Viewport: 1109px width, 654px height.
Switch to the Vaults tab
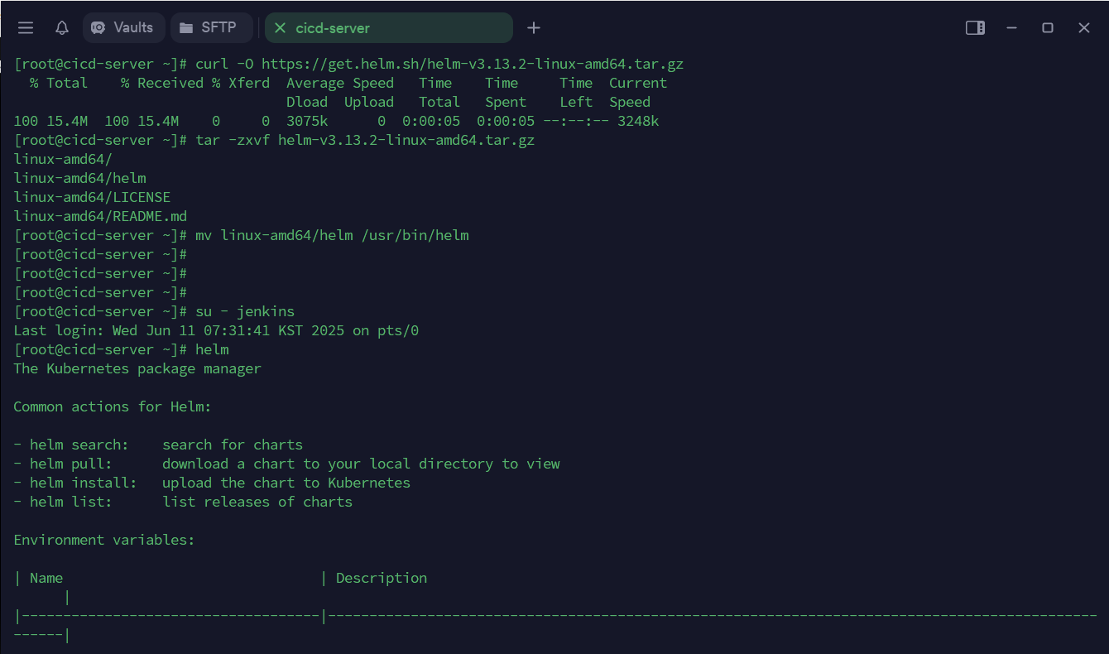point(122,28)
